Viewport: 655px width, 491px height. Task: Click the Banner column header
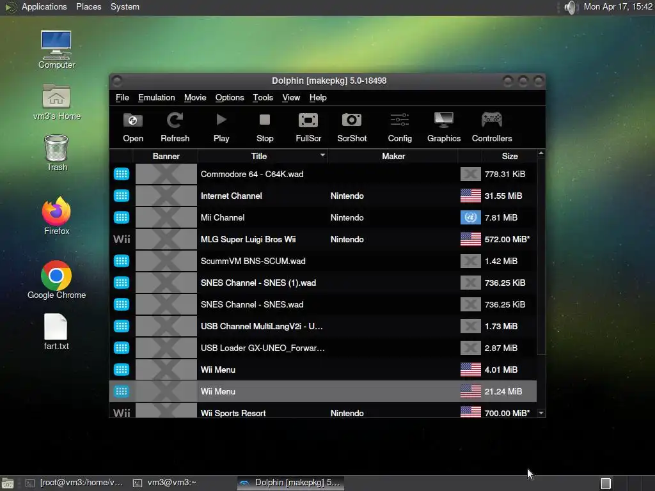tap(166, 156)
